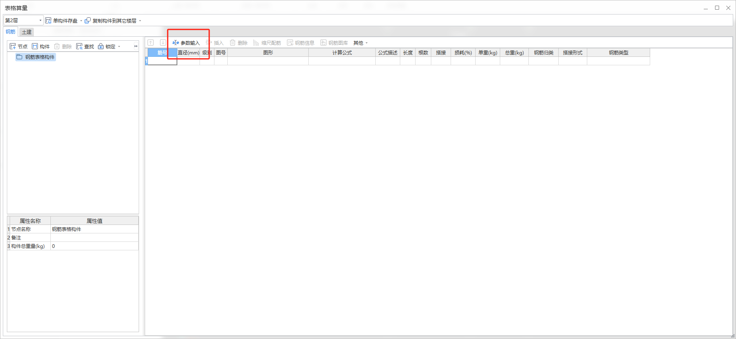
Task: Add a new 构件 component
Action: 41,46
